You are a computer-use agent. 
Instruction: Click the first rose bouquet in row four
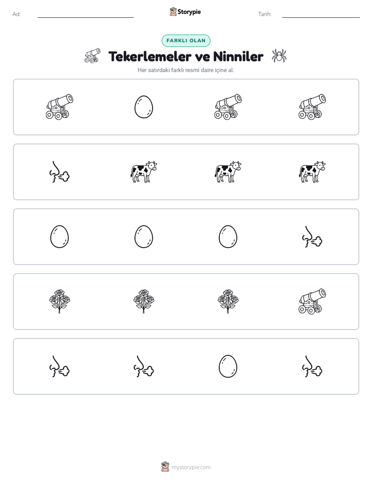click(59, 302)
